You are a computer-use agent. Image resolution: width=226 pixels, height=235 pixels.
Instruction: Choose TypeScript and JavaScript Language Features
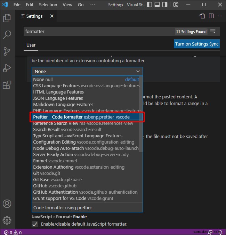pos(86,136)
